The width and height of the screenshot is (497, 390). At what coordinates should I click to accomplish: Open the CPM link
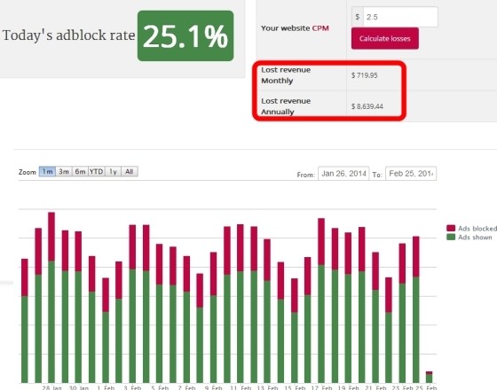[320, 28]
